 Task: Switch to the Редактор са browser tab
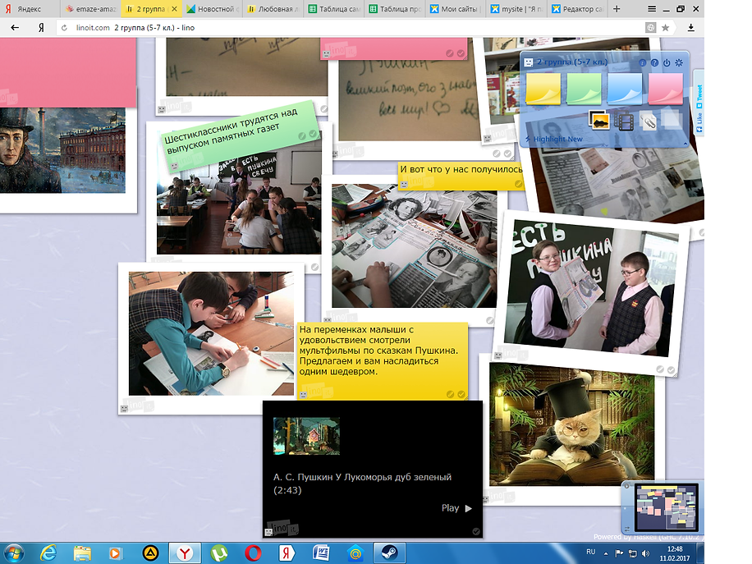[576, 9]
